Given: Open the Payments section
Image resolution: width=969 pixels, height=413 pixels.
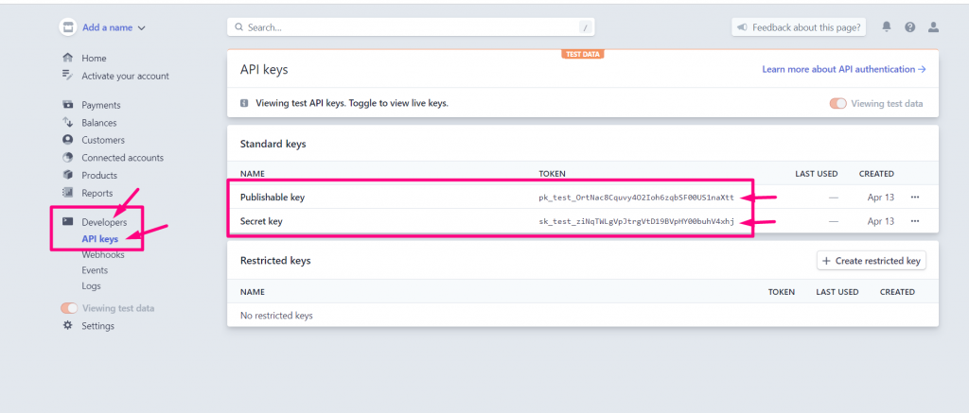Looking at the screenshot, I should point(101,105).
